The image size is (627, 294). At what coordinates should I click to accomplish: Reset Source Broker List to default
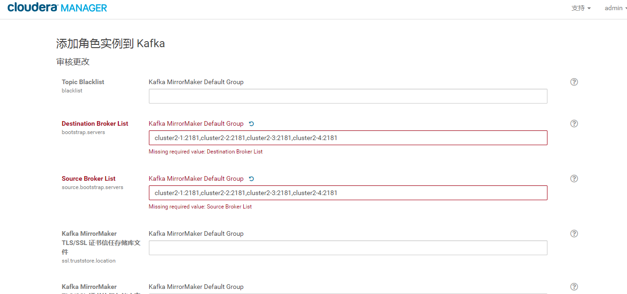pos(252,178)
